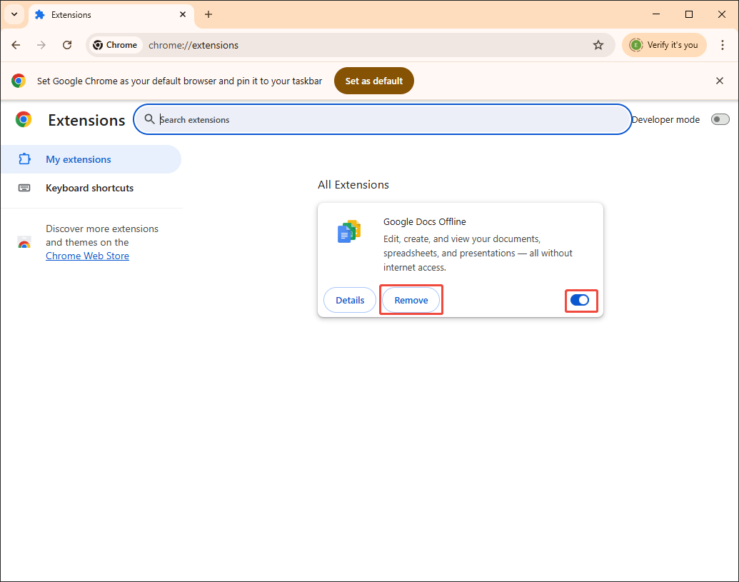
Task: Click the My extensions sidebar icon
Action: pyautogui.click(x=26, y=159)
